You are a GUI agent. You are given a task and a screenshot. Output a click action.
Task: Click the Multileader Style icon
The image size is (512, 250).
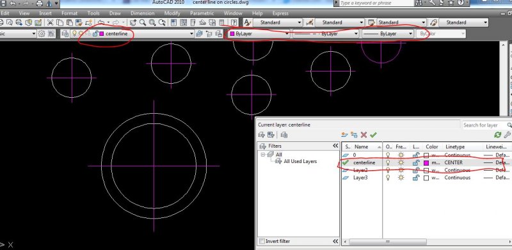(x=433, y=22)
